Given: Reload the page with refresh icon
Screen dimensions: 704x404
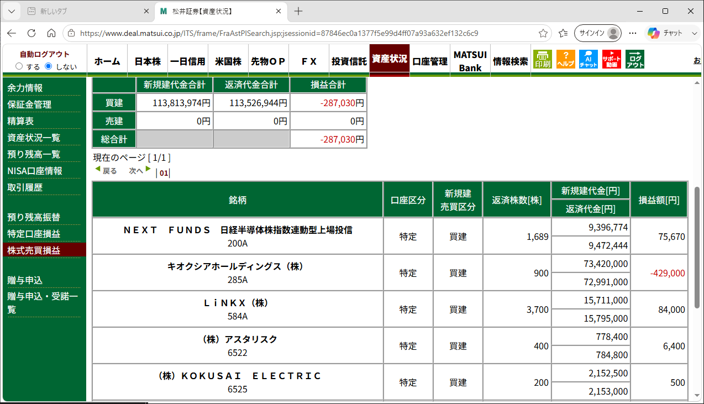Looking at the screenshot, I should [31, 33].
